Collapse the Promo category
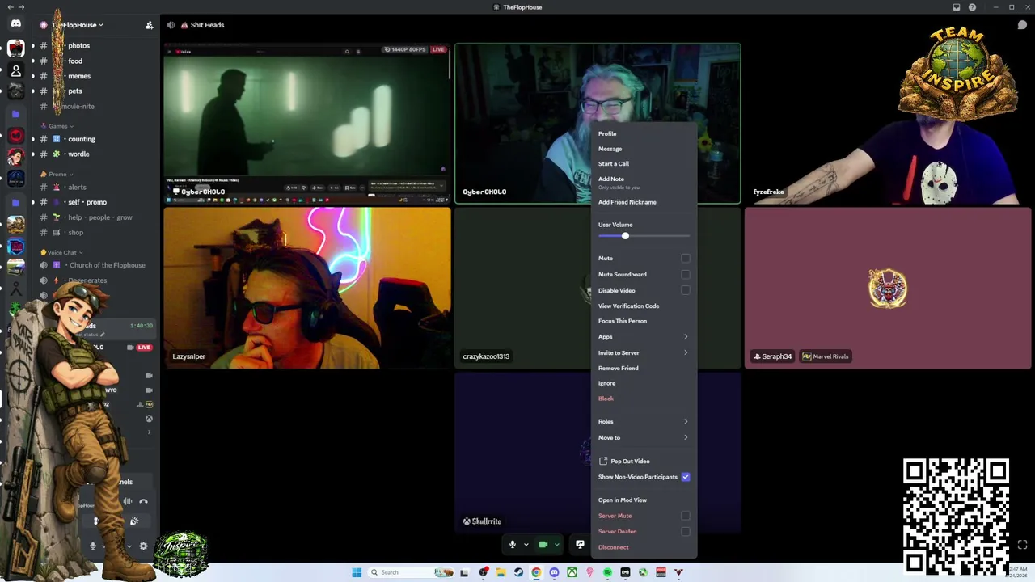The height and width of the screenshot is (582, 1035). point(57,174)
